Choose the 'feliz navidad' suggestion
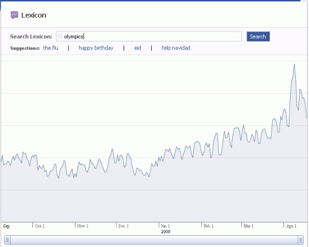 tap(176, 48)
